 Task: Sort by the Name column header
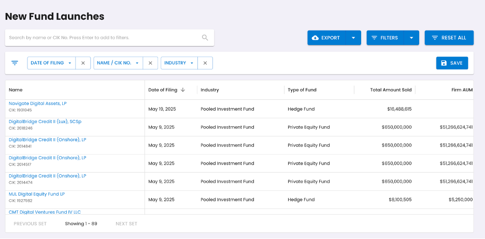(x=16, y=90)
